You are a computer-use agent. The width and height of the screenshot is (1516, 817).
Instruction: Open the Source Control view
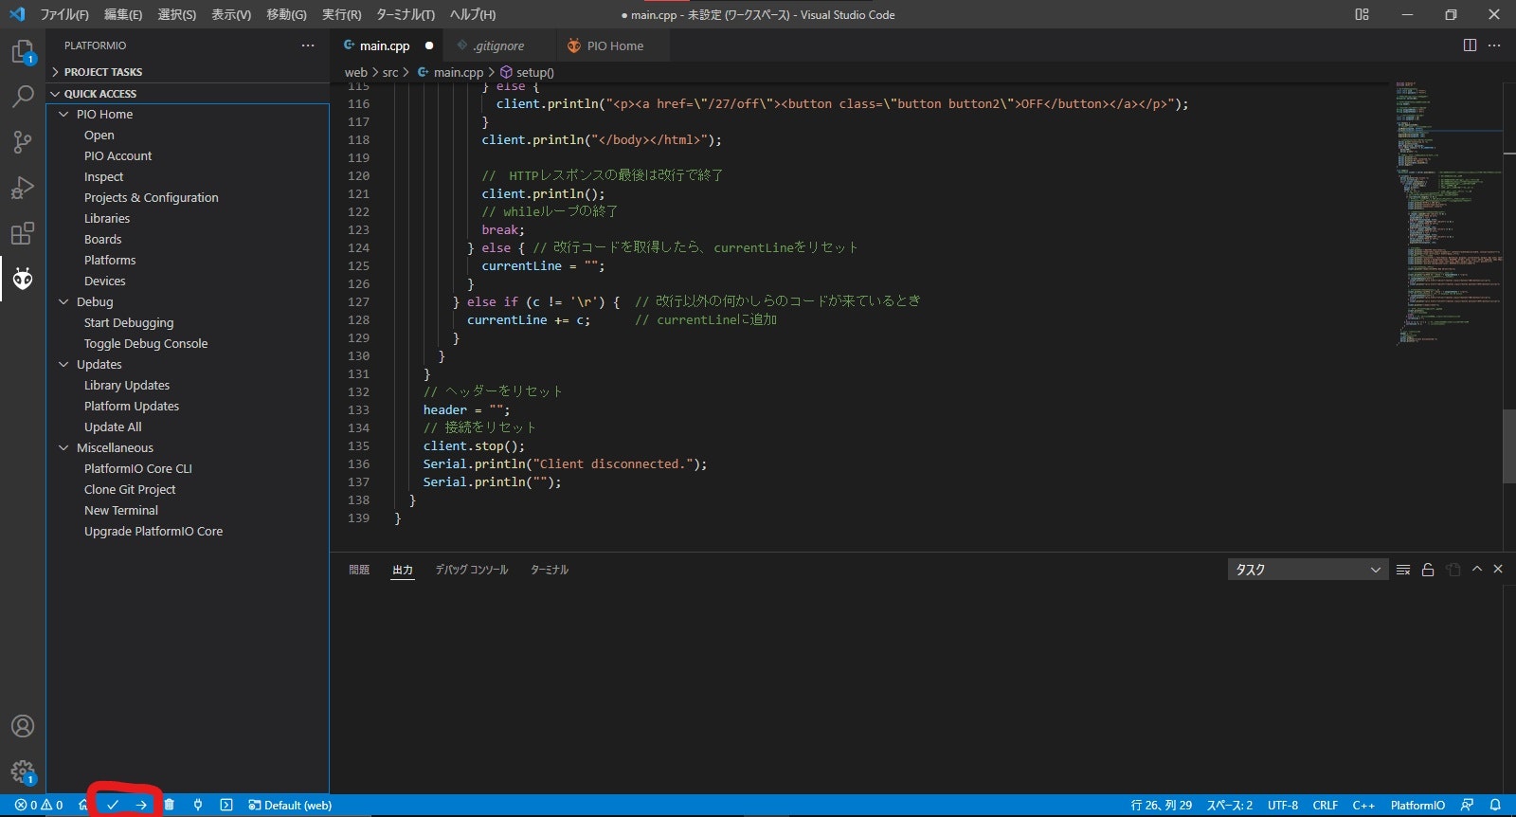coord(23,142)
